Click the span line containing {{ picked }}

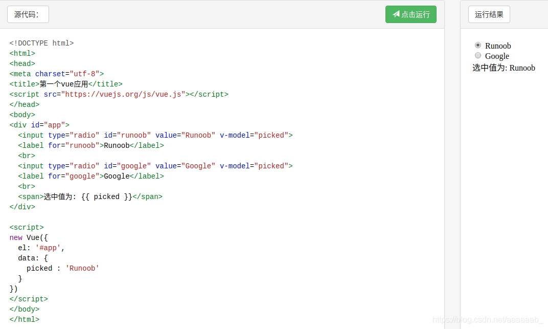(x=90, y=196)
